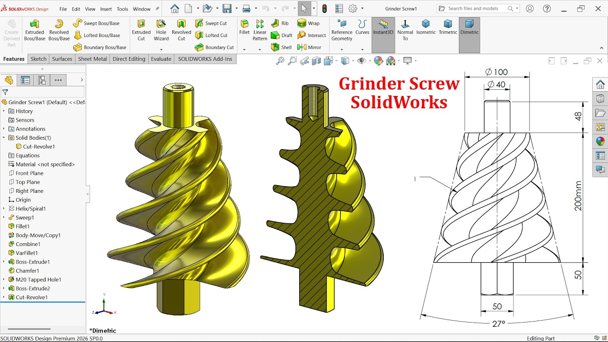
Task: Choose the Shell feature tool
Action: (281, 47)
